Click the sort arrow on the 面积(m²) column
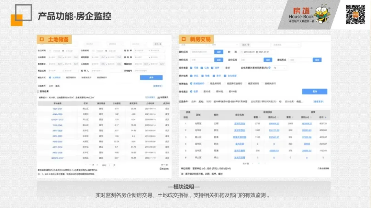371x208 pixels. [x=278, y=116]
